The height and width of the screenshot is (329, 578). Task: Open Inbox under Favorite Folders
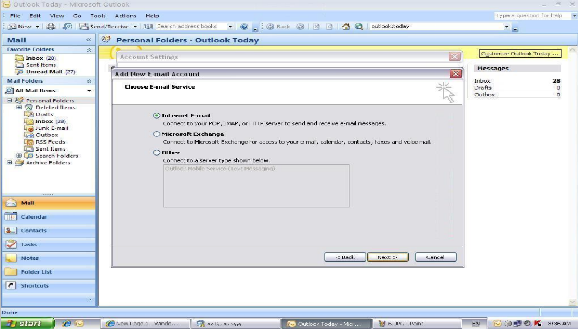point(35,58)
